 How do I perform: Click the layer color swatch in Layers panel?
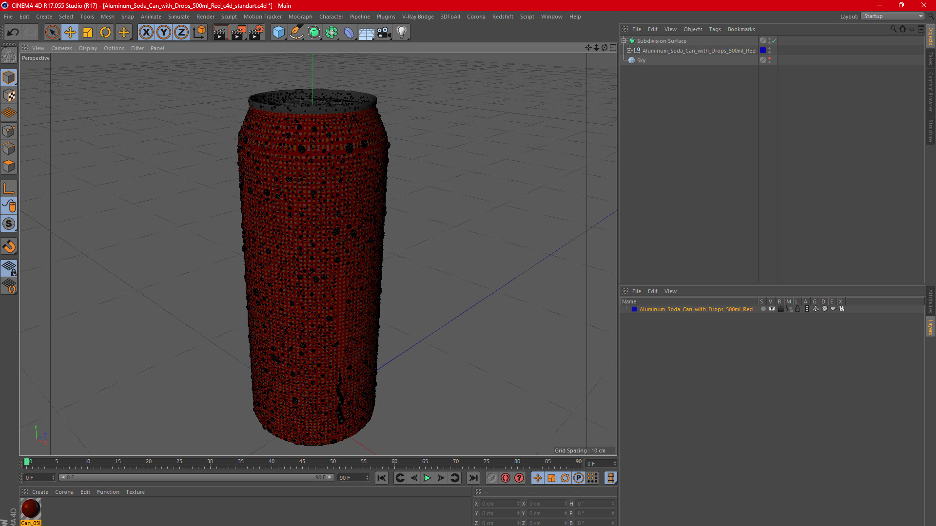coord(634,309)
